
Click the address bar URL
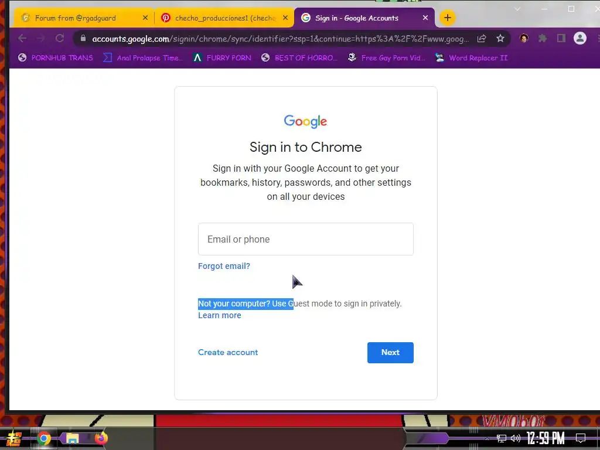tap(281, 39)
